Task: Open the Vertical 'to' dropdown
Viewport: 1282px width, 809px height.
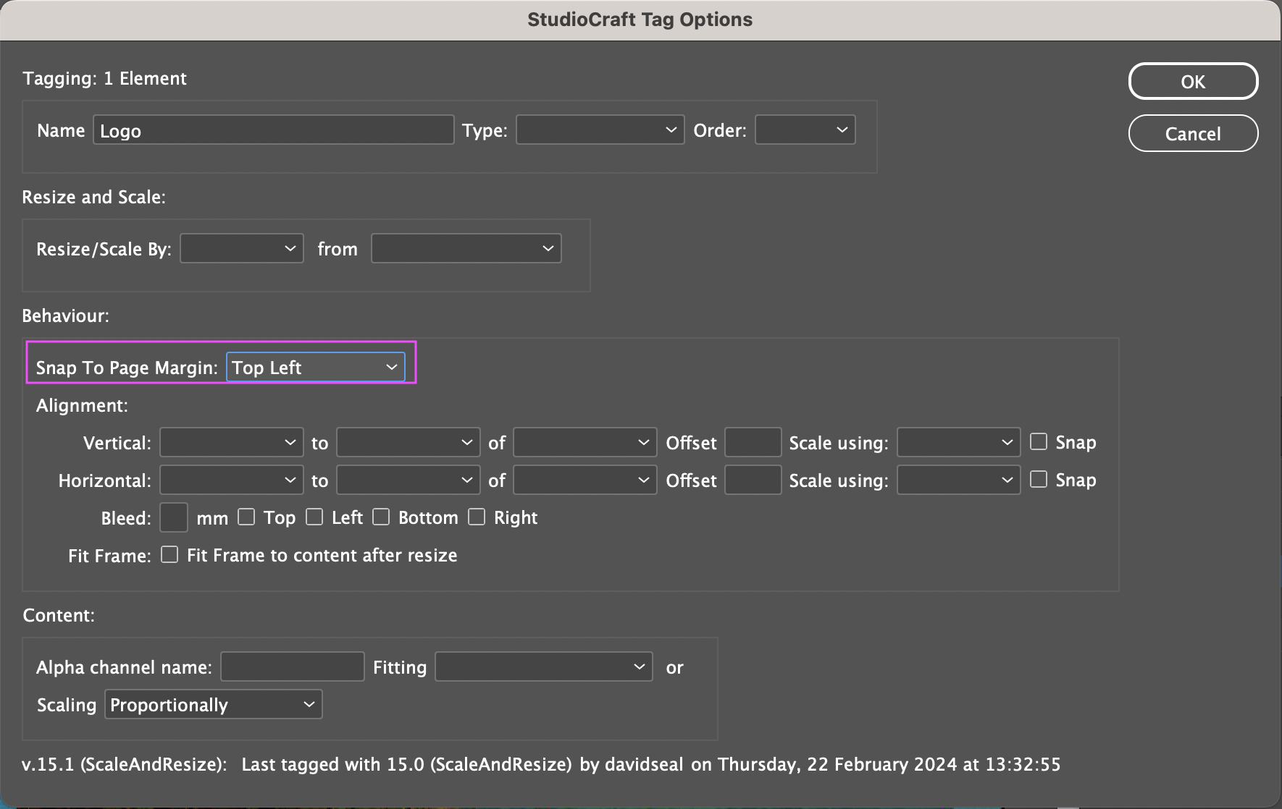Action: click(408, 443)
